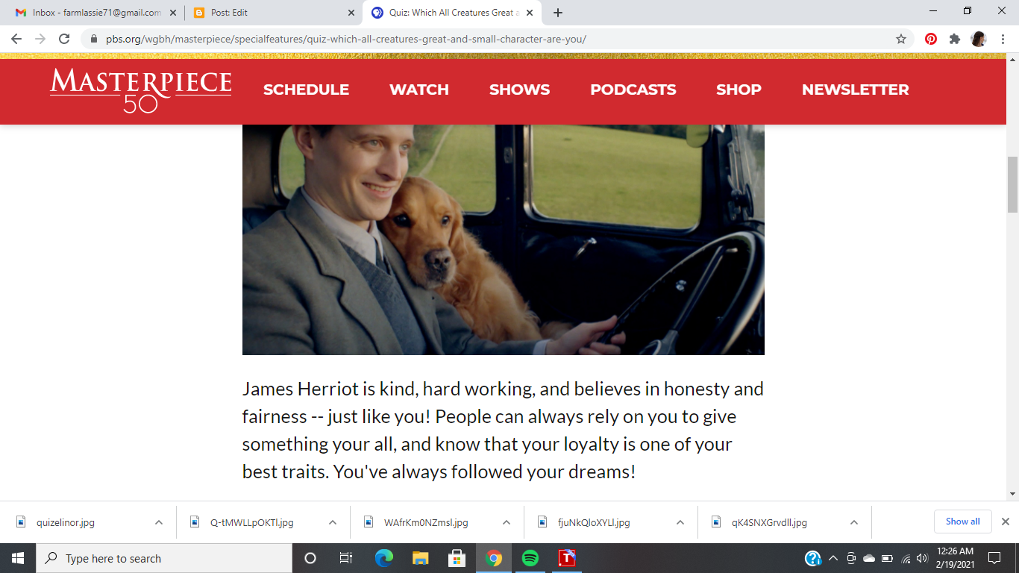
Task: Click the James Herriot with dog image
Action: [x=504, y=239]
